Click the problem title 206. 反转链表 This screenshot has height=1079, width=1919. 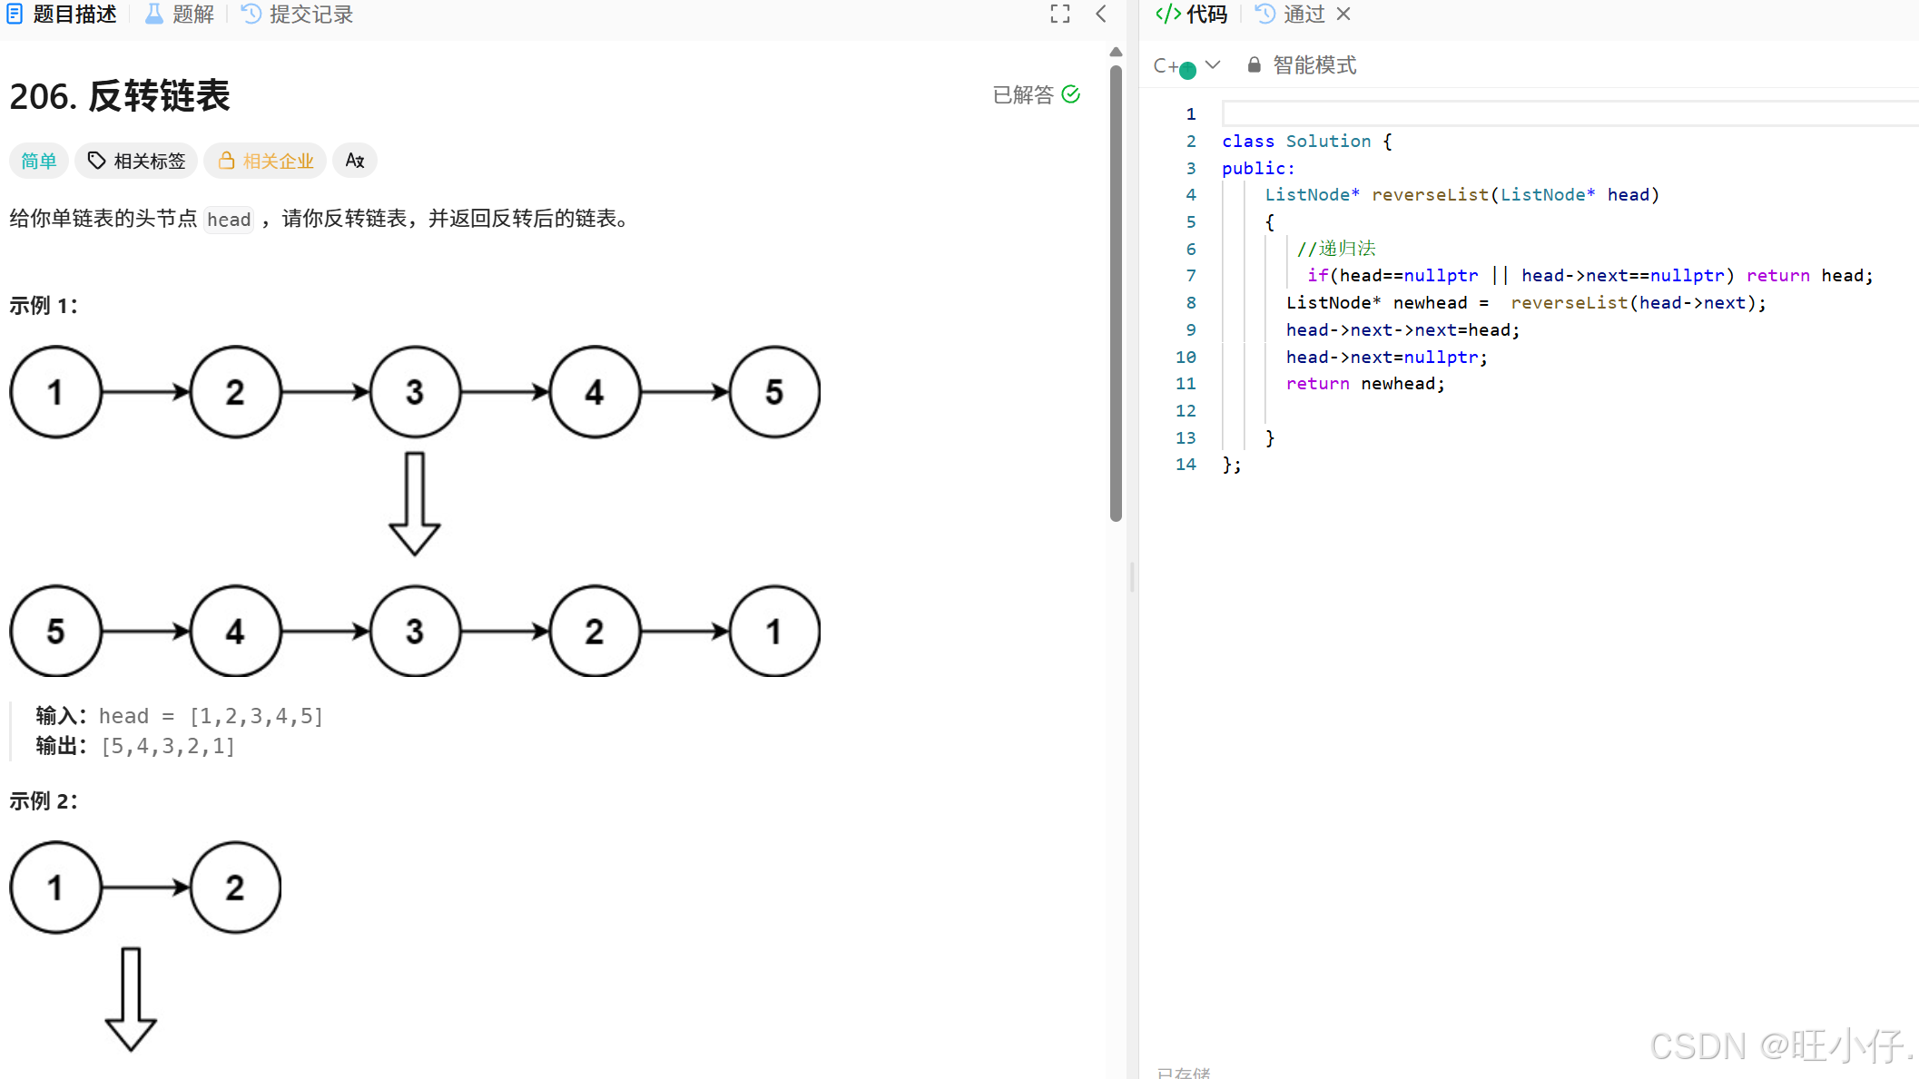pyautogui.click(x=120, y=96)
